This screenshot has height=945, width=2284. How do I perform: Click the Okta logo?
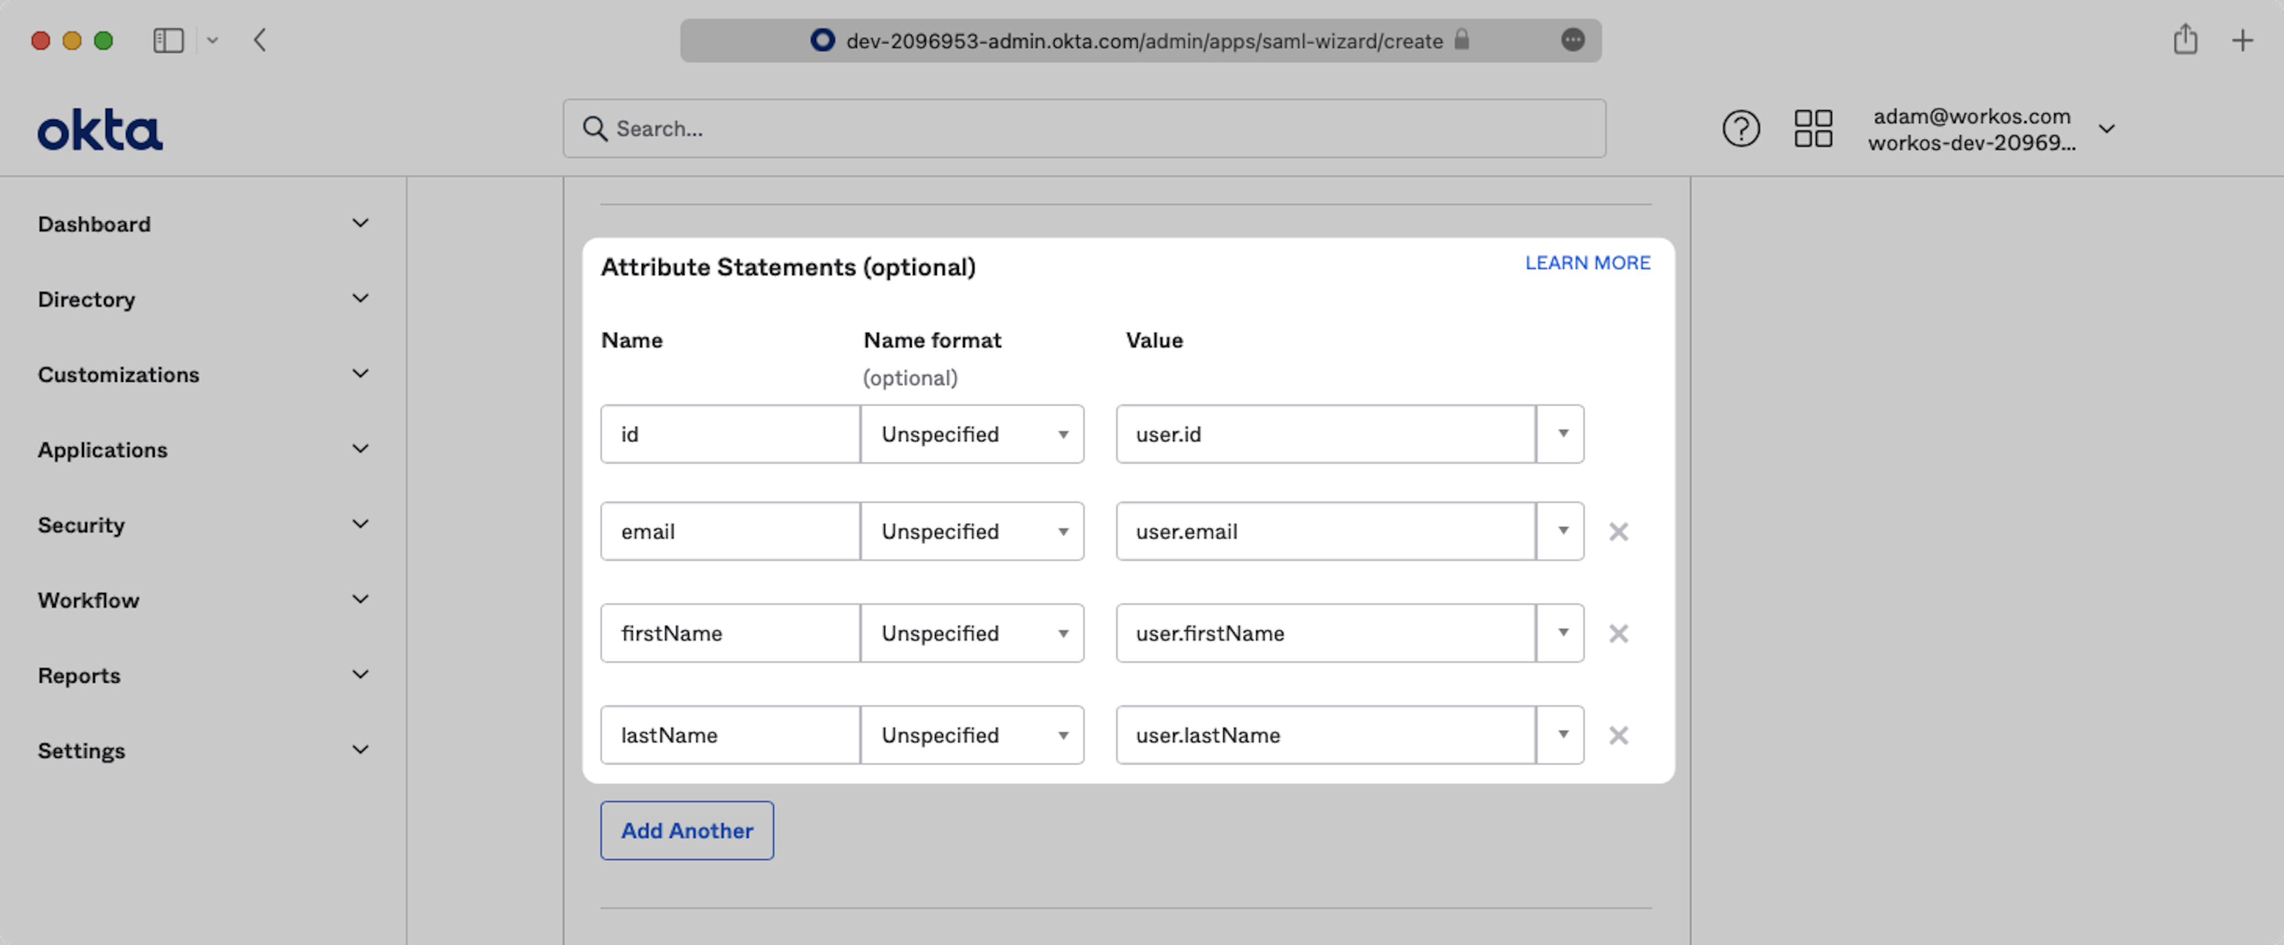pyautogui.click(x=99, y=130)
